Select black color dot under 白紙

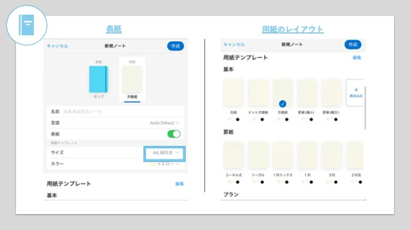[238, 120]
